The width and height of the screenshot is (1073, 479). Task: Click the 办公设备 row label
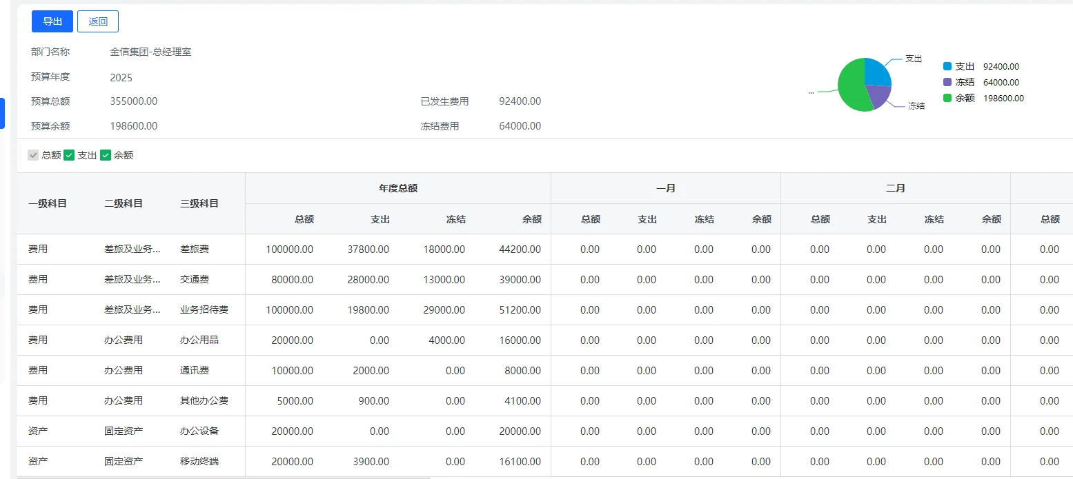(x=199, y=431)
